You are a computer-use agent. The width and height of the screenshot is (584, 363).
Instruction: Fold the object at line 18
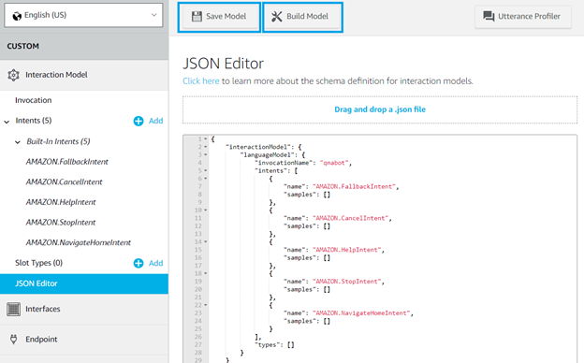(205, 273)
